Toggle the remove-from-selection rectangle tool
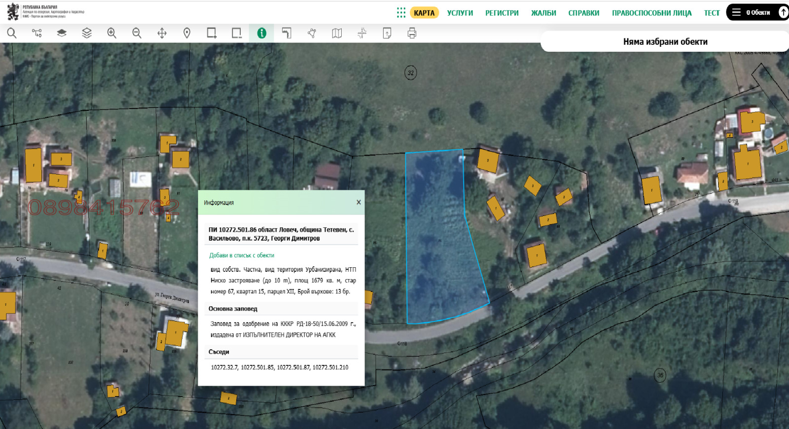Screen dimensions: 789x429 pyautogui.click(x=237, y=33)
